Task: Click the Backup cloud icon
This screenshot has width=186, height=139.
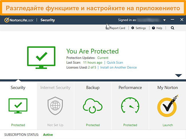Action: [93, 106]
